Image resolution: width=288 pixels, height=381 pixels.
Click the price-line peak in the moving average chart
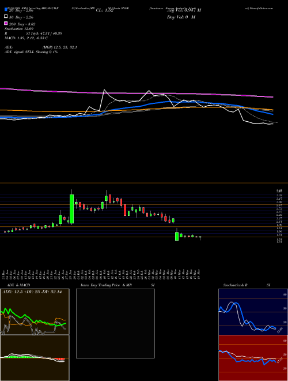[x=104, y=90]
